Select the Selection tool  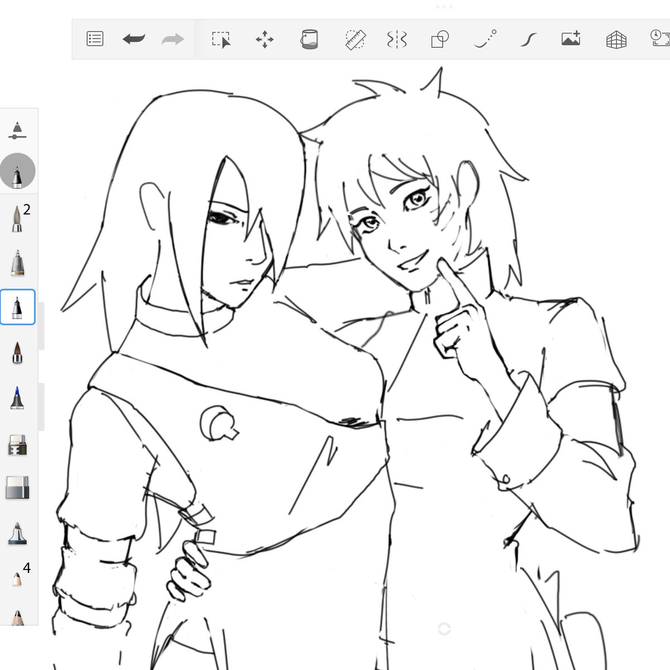click(221, 40)
